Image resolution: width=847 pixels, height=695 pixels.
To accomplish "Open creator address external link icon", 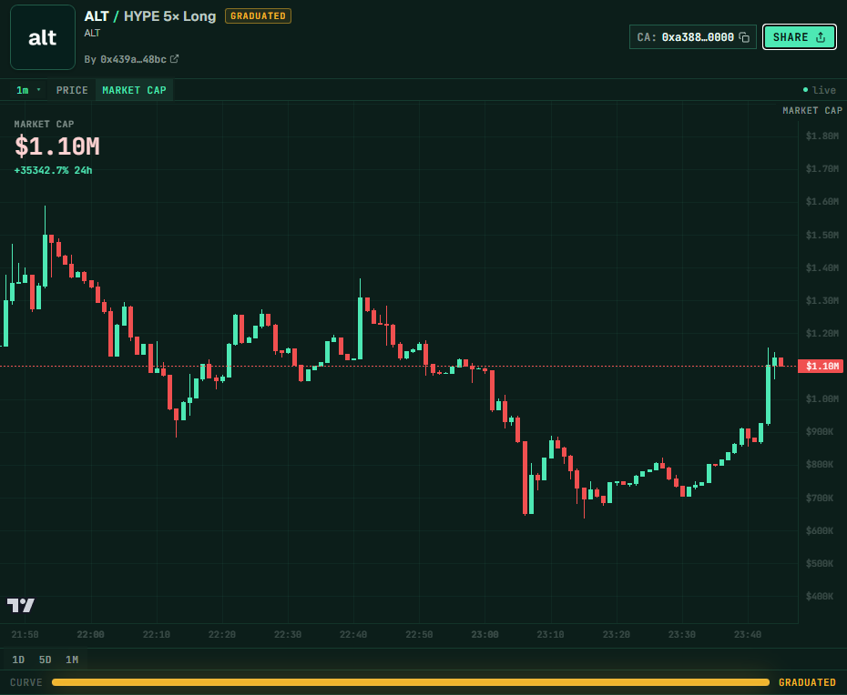I will [175, 59].
